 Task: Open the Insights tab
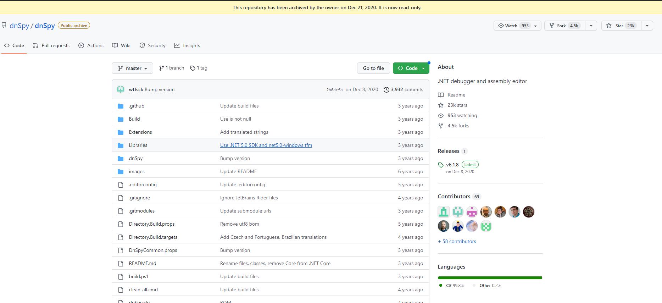187,45
